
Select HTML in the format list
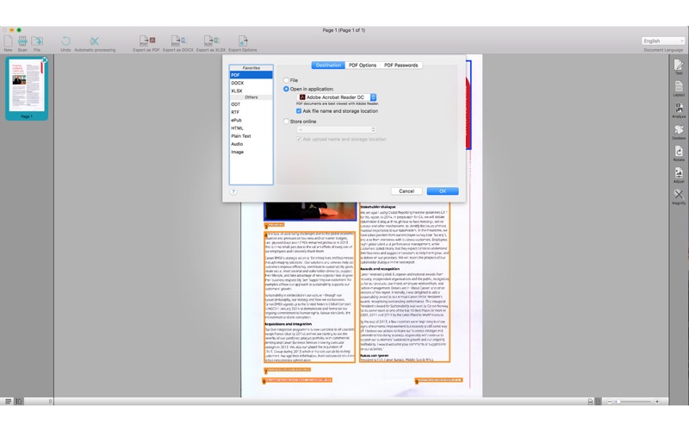pyautogui.click(x=251, y=128)
